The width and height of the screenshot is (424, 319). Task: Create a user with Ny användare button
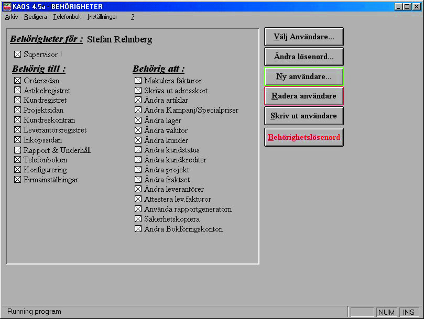(x=303, y=76)
